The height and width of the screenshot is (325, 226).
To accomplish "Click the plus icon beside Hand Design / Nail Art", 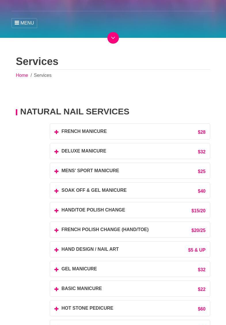I will [x=56, y=250].
